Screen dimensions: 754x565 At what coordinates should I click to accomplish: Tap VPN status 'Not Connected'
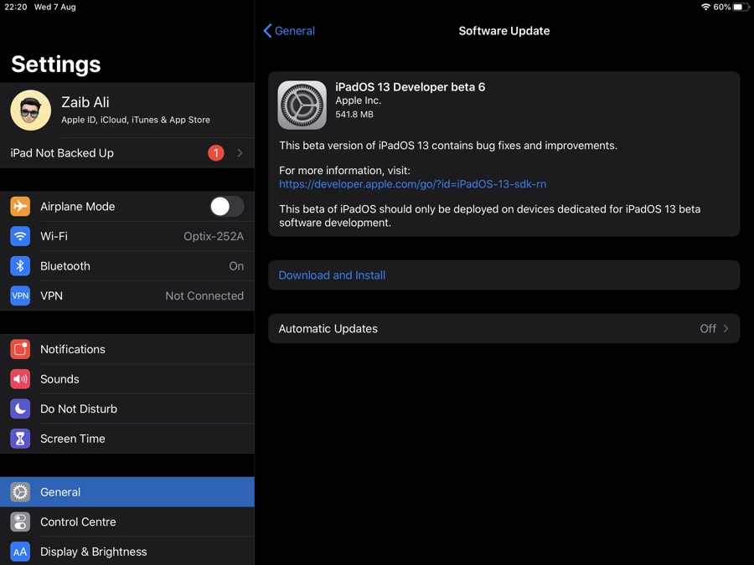[204, 296]
